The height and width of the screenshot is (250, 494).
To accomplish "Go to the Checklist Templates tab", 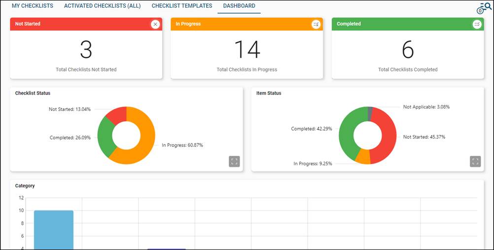I will pos(182,6).
